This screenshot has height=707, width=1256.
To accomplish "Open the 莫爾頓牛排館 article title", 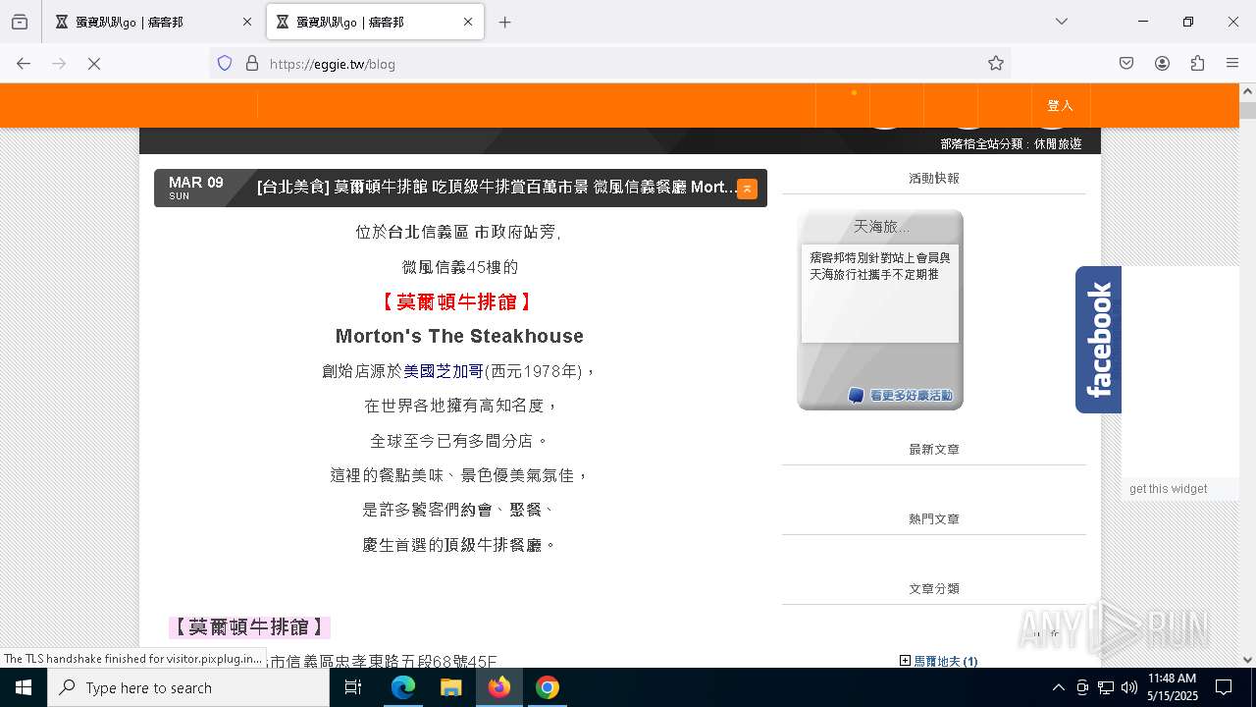I will pos(497,188).
